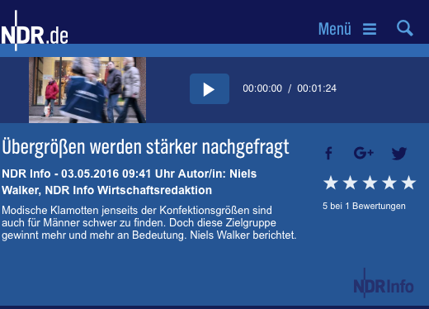Viewport: 429px width, 309px height.
Task: Rate with the third star
Action: [370, 183]
